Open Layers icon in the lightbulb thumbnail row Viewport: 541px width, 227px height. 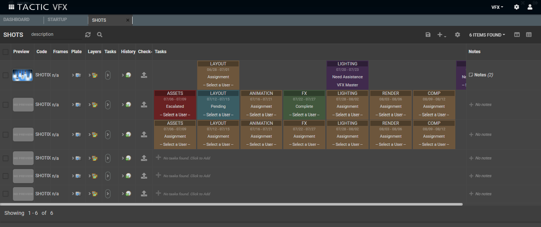[x=95, y=75]
